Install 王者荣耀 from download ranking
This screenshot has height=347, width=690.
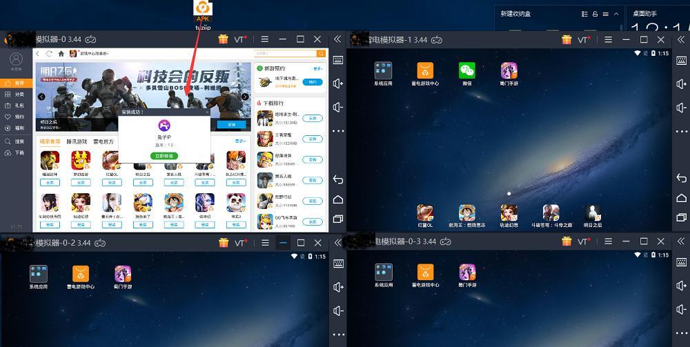coord(313,139)
